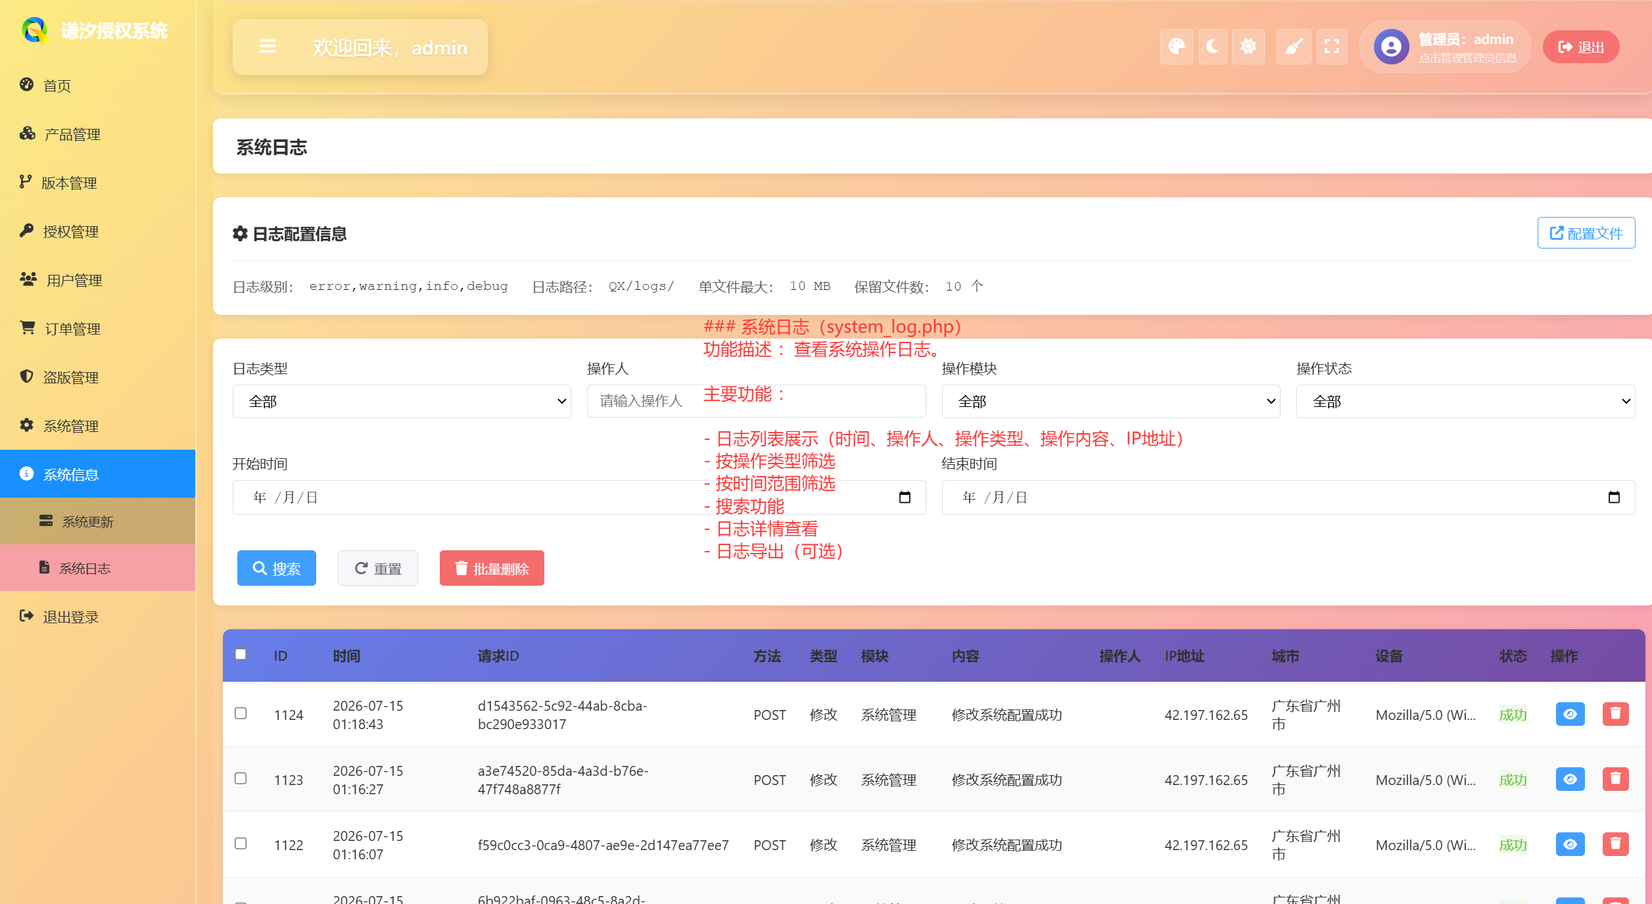This screenshot has height=904, width=1652.
Task: Click the broom clear-cache icon
Action: point(1293,47)
